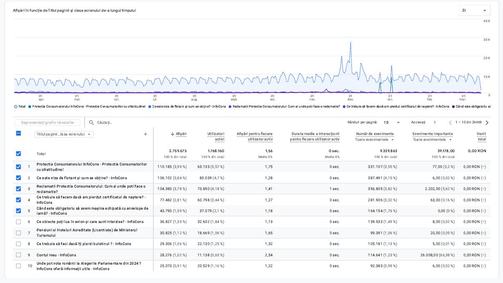Add a secondary dimension with plus icon
Viewport: 503px width, 283px height.
point(145,134)
